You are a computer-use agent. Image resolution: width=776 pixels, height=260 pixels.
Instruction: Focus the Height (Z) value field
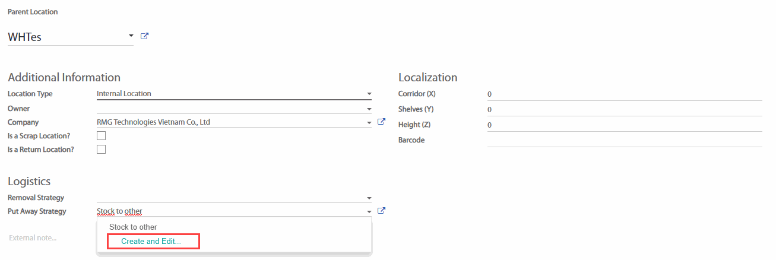tap(623, 125)
